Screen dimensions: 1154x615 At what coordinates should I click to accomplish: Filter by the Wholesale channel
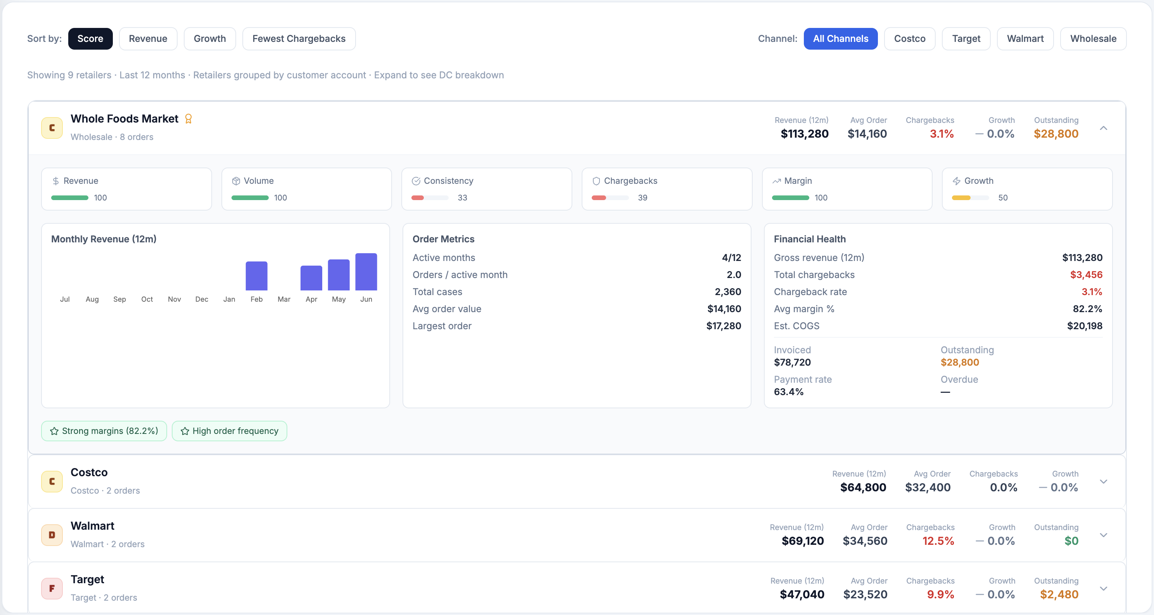pyautogui.click(x=1094, y=38)
